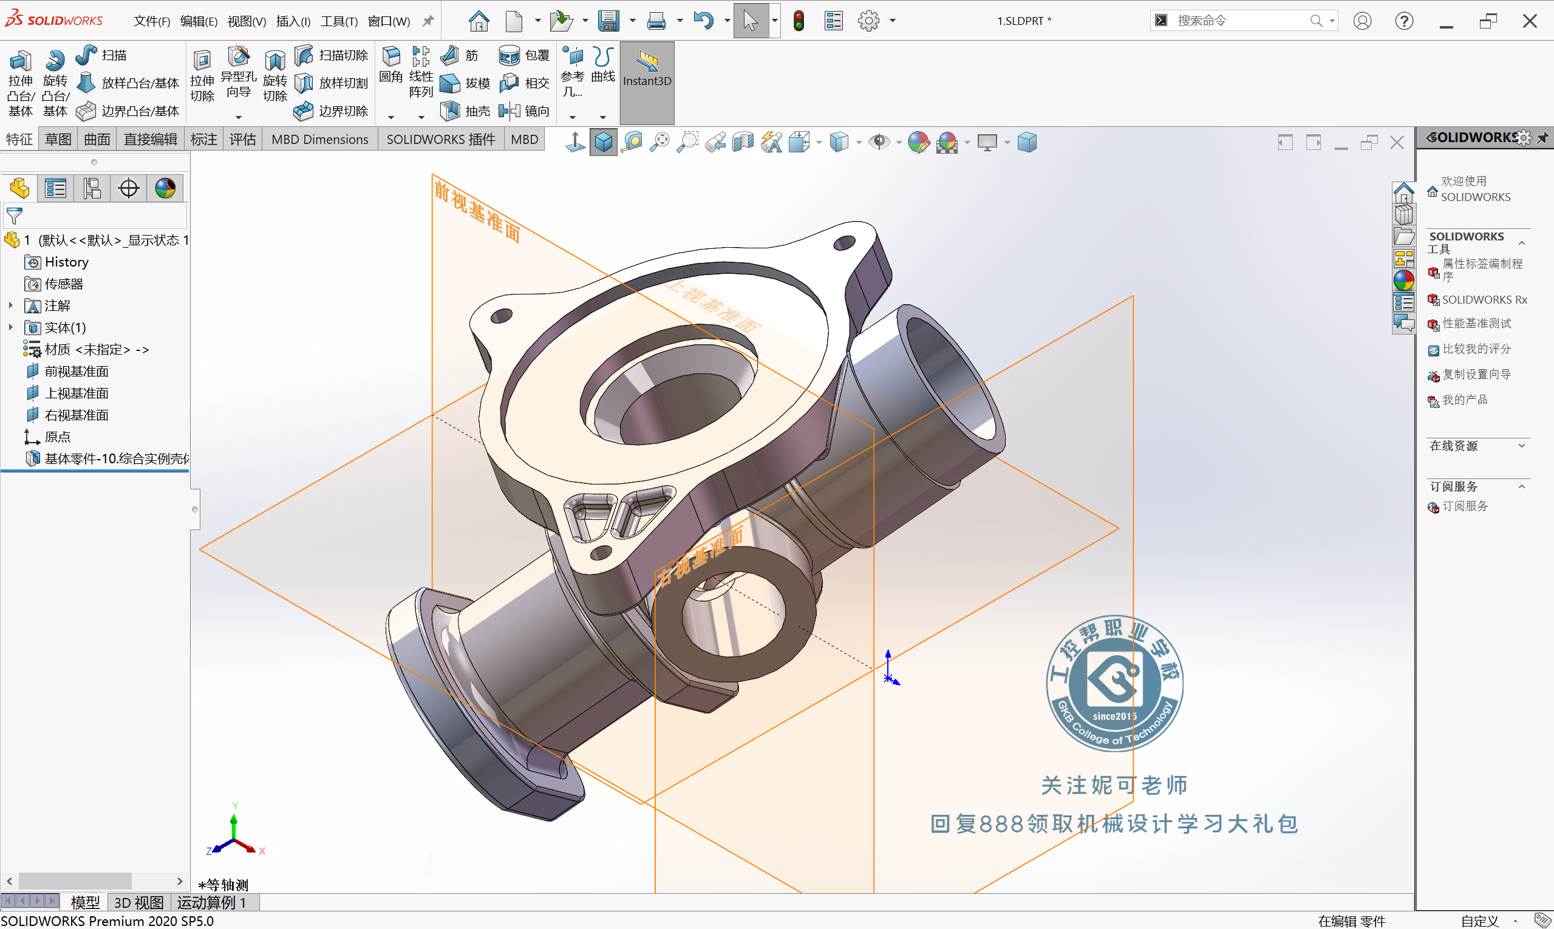The image size is (1554, 929).
Task: Open the 工具(T) menu
Action: [x=339, y=21]
